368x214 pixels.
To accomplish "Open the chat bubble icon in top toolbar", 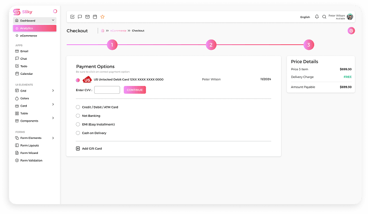I will pos(80,17).
